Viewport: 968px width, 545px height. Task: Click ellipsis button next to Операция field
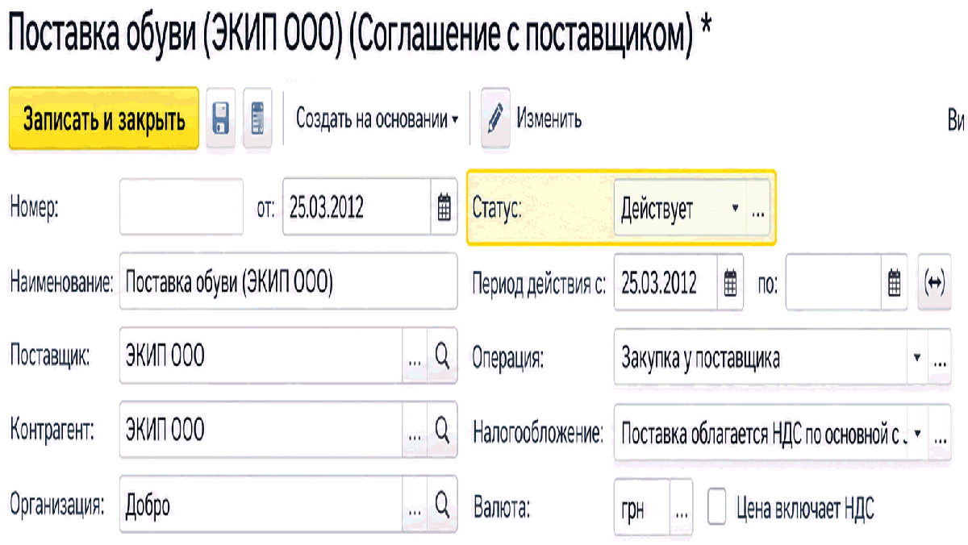click(940, 359)
